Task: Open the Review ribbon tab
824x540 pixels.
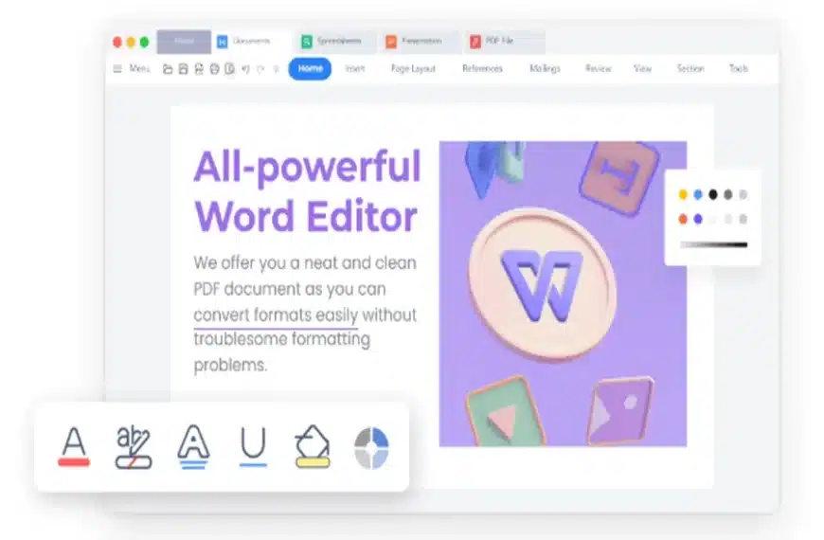Action: [x=598, y=69]
